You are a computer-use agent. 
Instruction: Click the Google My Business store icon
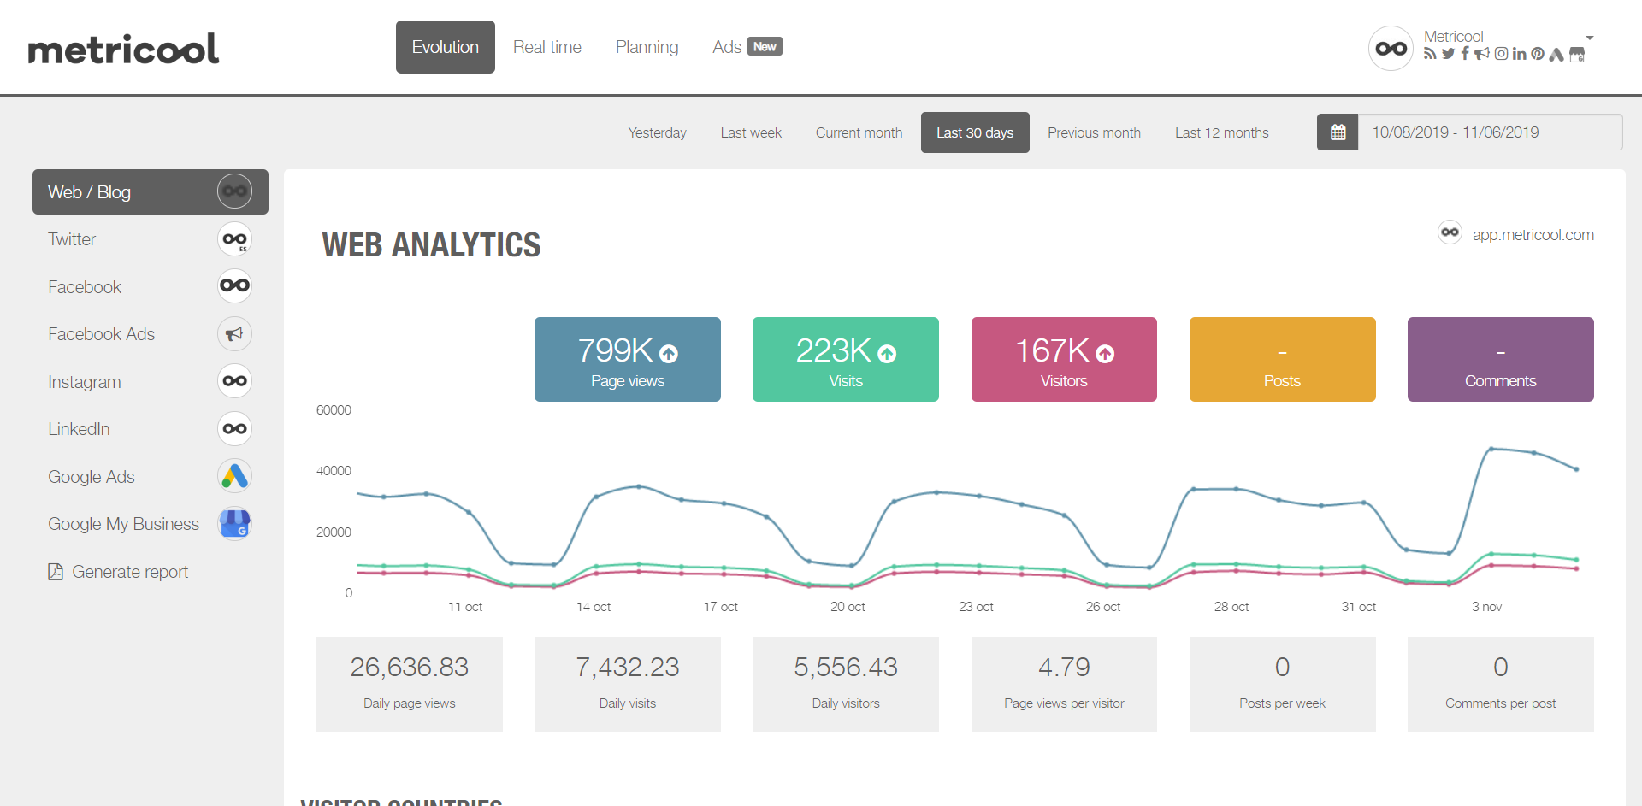234,523
